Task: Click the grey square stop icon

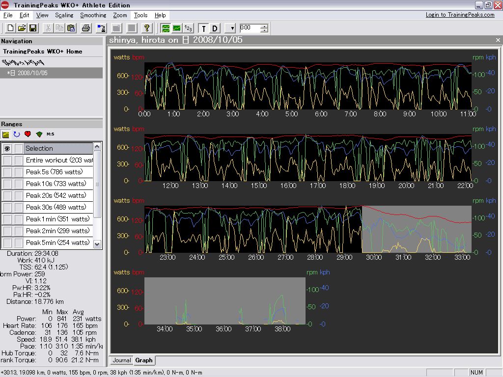Action: coord(132,28)
